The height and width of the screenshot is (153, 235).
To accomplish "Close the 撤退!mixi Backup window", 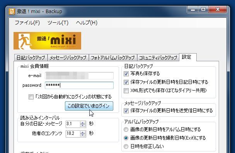I will (x=218, y=10).
